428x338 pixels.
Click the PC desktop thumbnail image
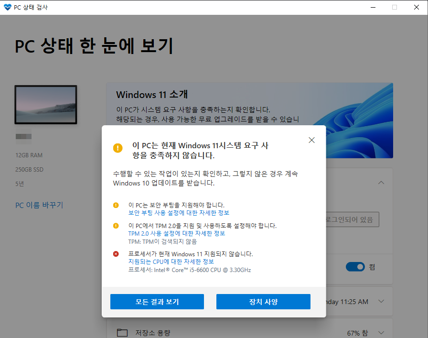[x=46, y=105]
